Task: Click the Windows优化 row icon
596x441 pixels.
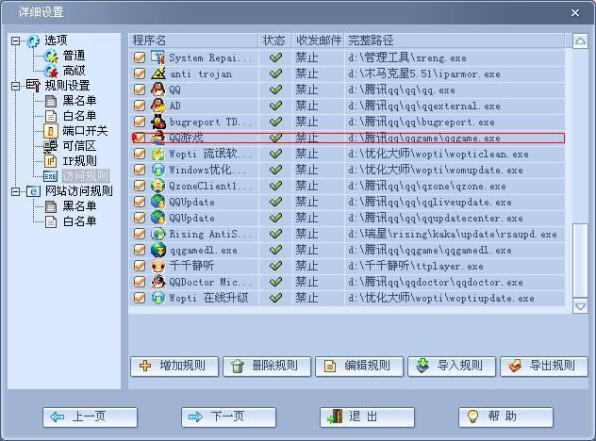Action: click(x=157, y=170)
